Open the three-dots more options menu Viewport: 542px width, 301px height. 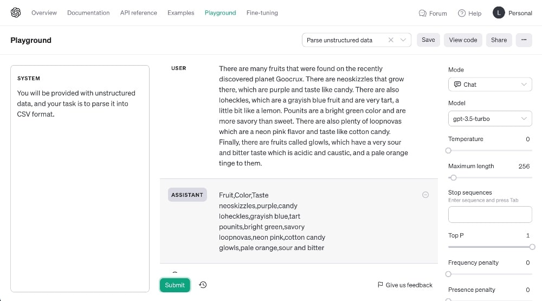coord(524,40)
